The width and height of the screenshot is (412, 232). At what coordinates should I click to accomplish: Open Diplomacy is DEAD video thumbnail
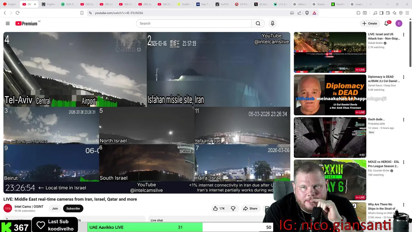click(330, 95)
